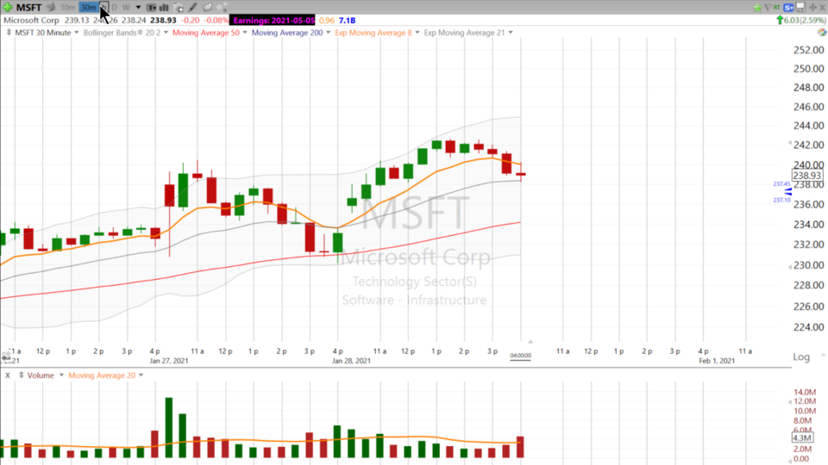This screenshot has width=828, height=465.
Task: Click the 252.00 price axis label
Action: [808, 50]
